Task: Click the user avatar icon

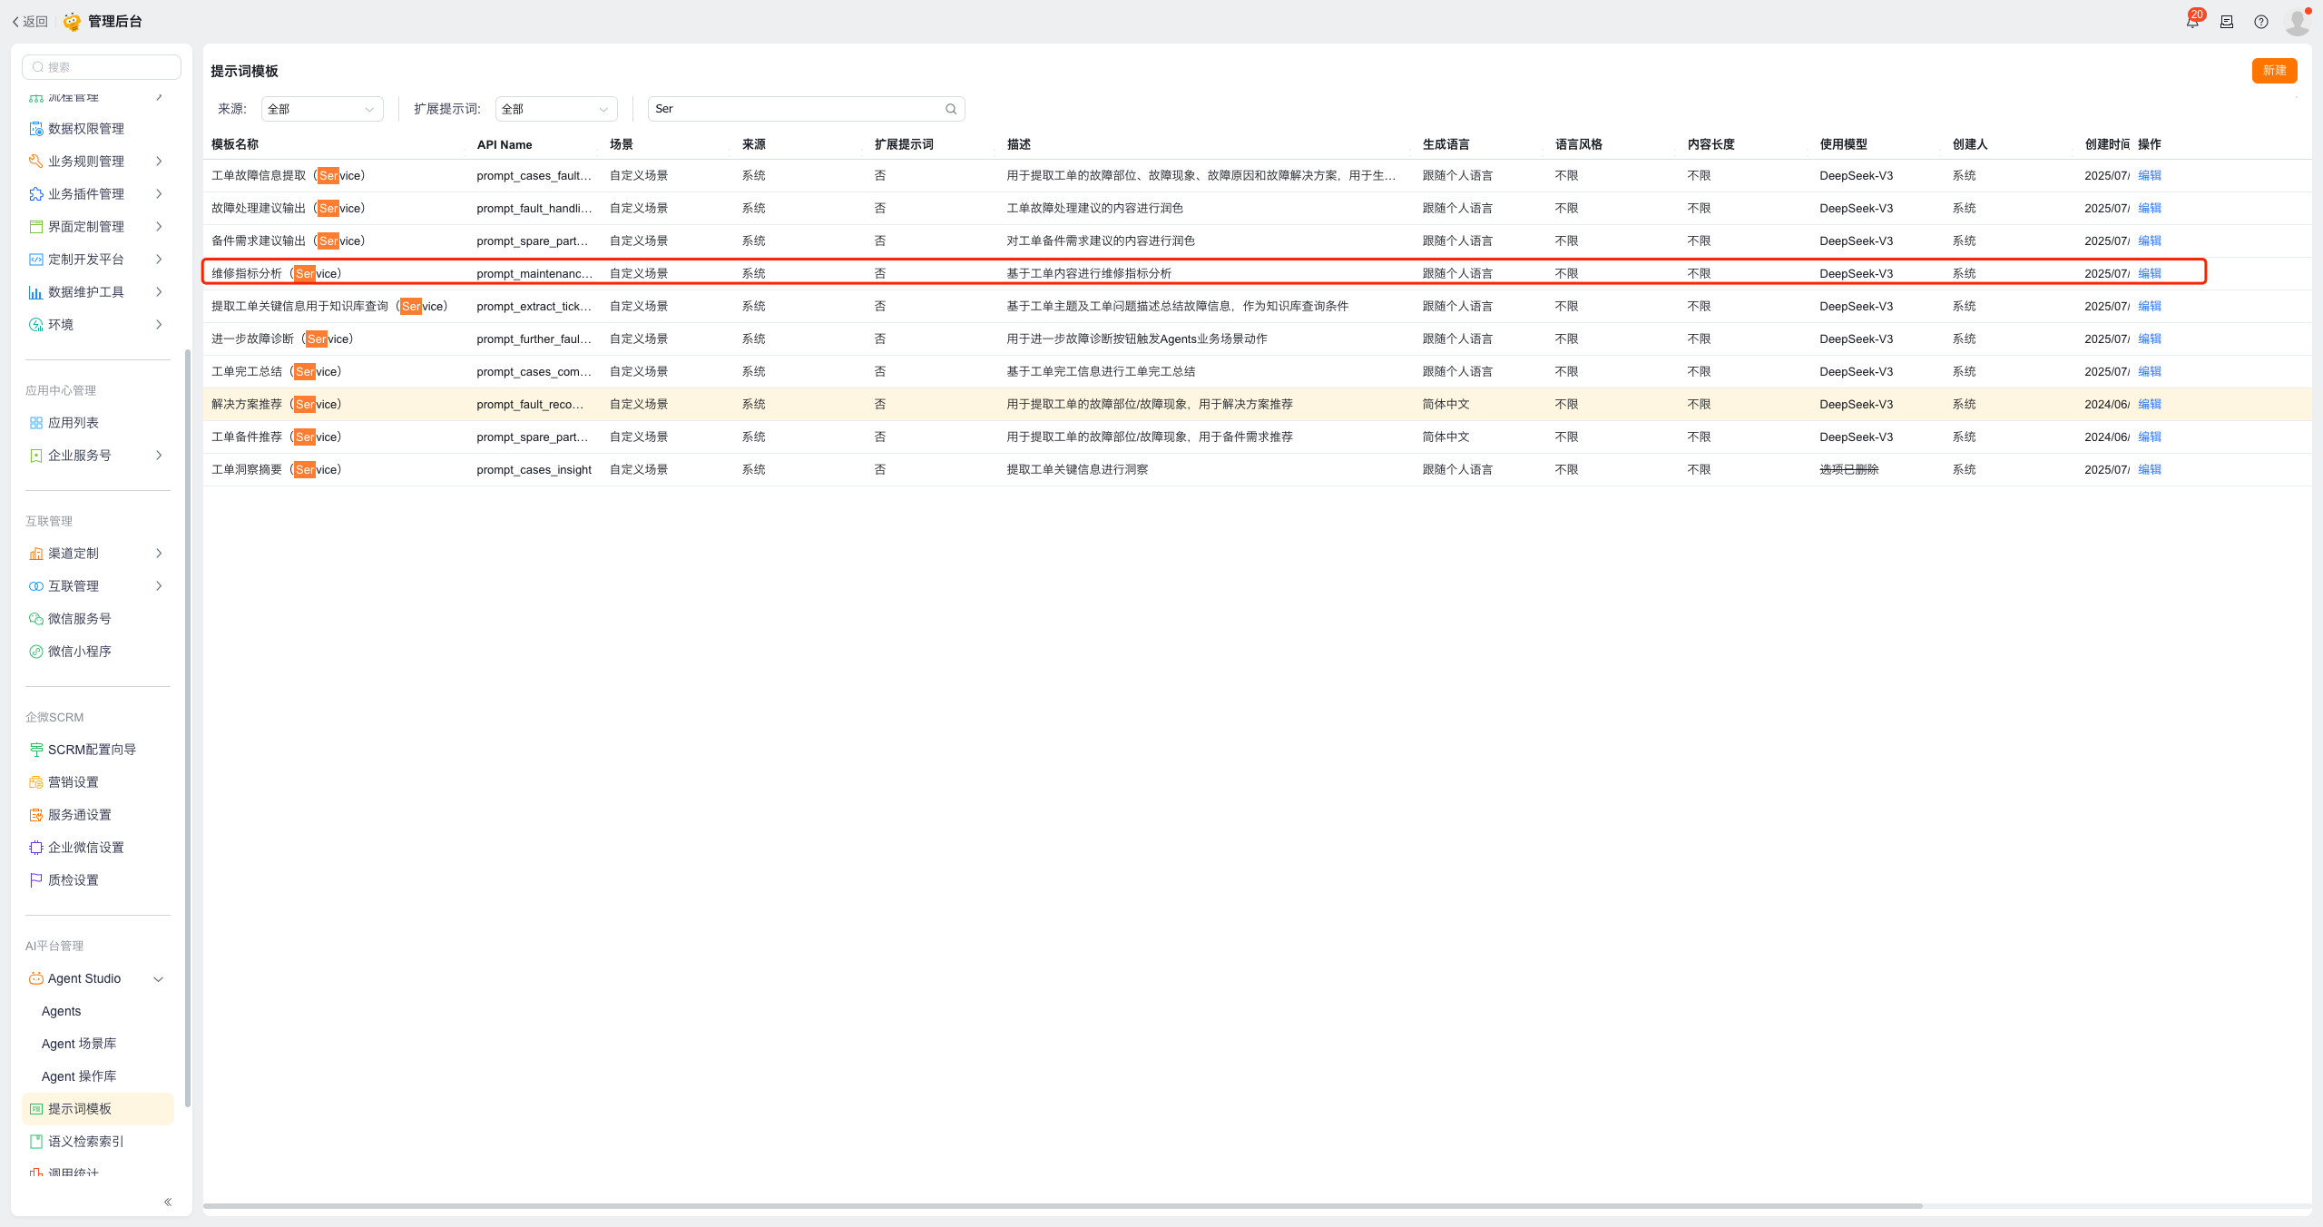Action: click(x=2298, y=22)
